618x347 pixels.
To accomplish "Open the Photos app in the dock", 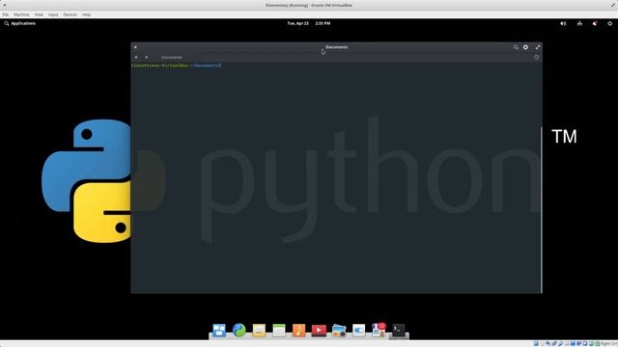I will click(339, 330).
